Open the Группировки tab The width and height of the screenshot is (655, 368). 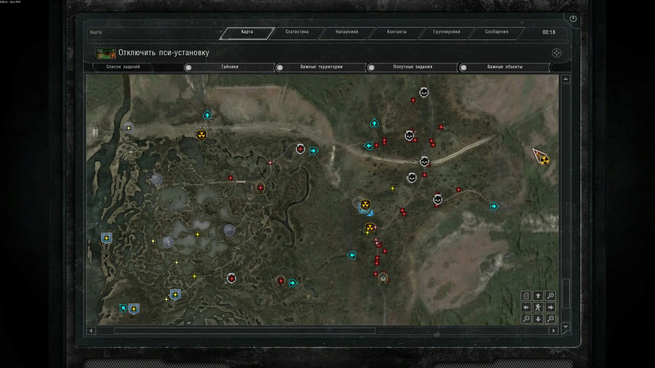[x=446, y=32]
